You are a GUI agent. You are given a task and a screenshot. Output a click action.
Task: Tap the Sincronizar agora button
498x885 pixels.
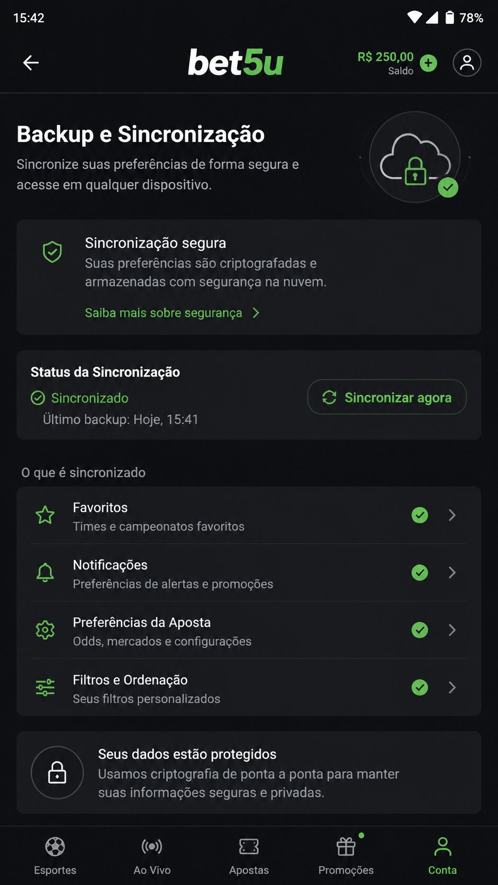[x=387, y=397]
